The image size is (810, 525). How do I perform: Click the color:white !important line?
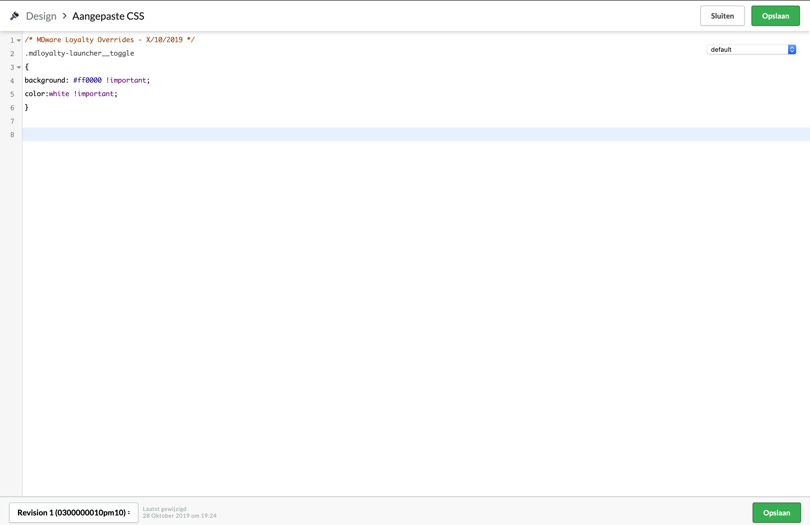71,94
